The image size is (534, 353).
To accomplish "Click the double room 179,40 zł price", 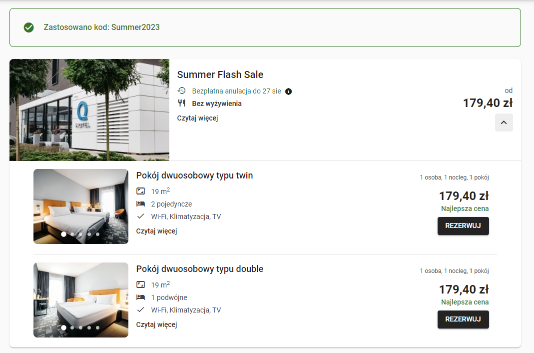I will 464,289.
